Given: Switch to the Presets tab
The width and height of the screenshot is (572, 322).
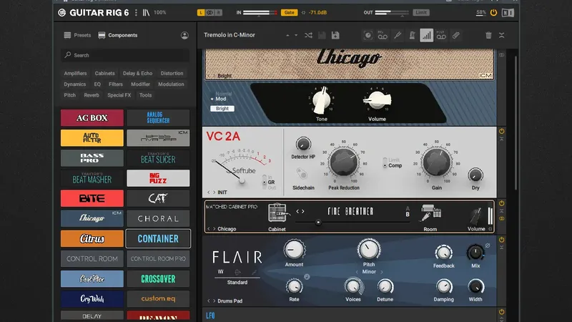Looking at the screenshot, I should pyautogui.click(x=77, y=35).
